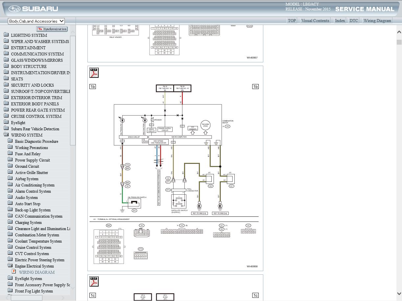Collapse Engine Electrical System open folder
402x301 pixels.
(x=10, y=266)
